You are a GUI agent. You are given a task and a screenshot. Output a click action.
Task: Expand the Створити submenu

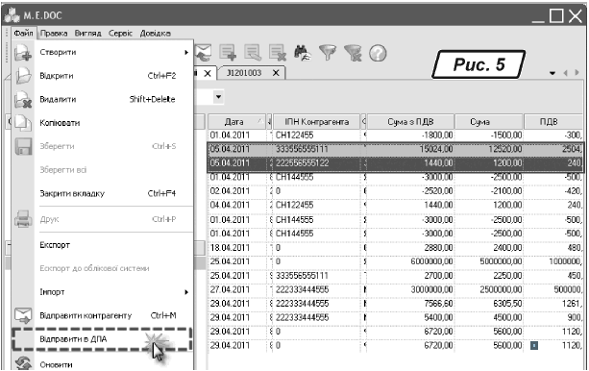(x=103, y=52)
